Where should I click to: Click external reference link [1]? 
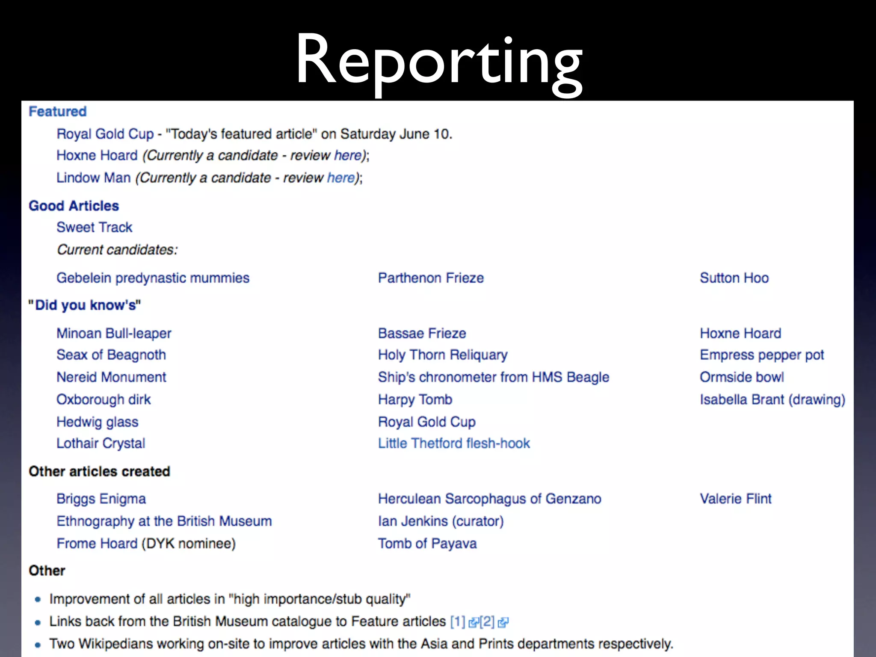[x=458, y=621]
